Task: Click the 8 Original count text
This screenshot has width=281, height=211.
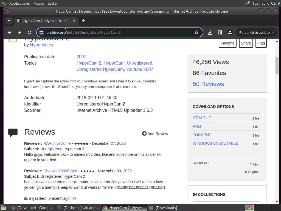Action: click(x=252, y=172)
